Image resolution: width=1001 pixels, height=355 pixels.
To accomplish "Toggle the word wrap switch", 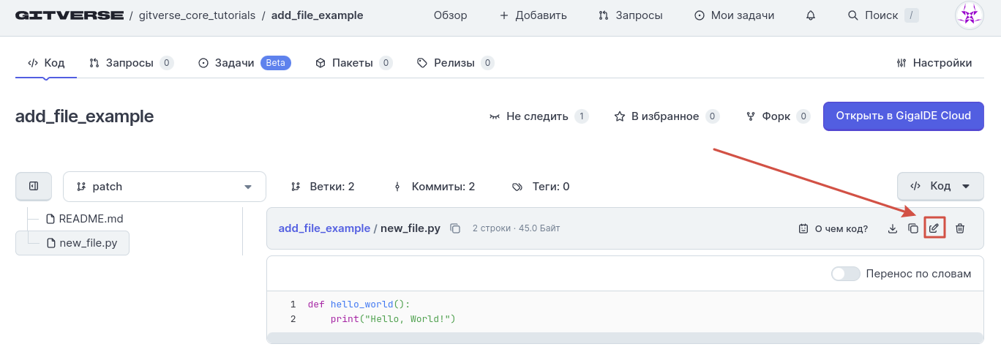I will tap(846, 274).
